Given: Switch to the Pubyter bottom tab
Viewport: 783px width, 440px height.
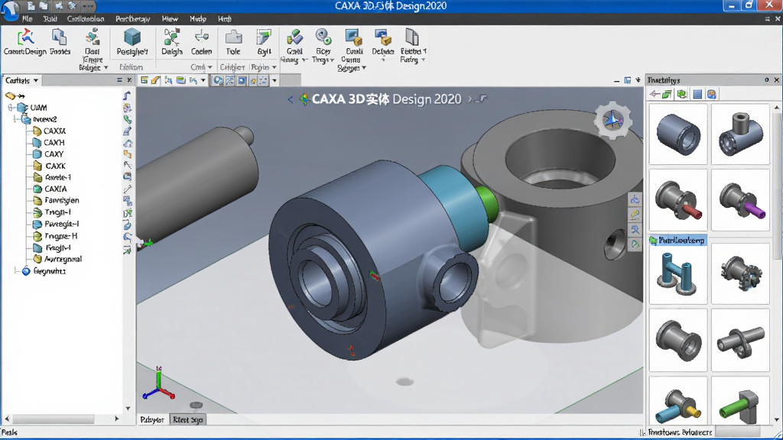Looking at the screenshot, I should click(x=152, y=419).
